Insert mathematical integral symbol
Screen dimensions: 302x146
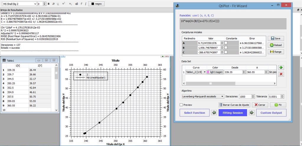pos(86,4)
